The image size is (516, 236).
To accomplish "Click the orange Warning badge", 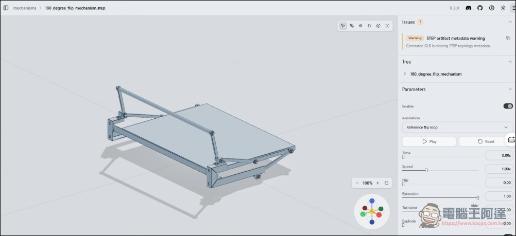I will (x=415, y=38).
